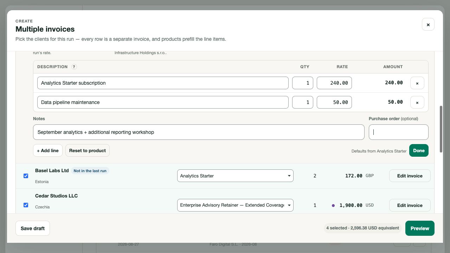Click the Basel Labs Ltd client name
This screenshot has height=253, width=450.
click(x=52, y=170)
